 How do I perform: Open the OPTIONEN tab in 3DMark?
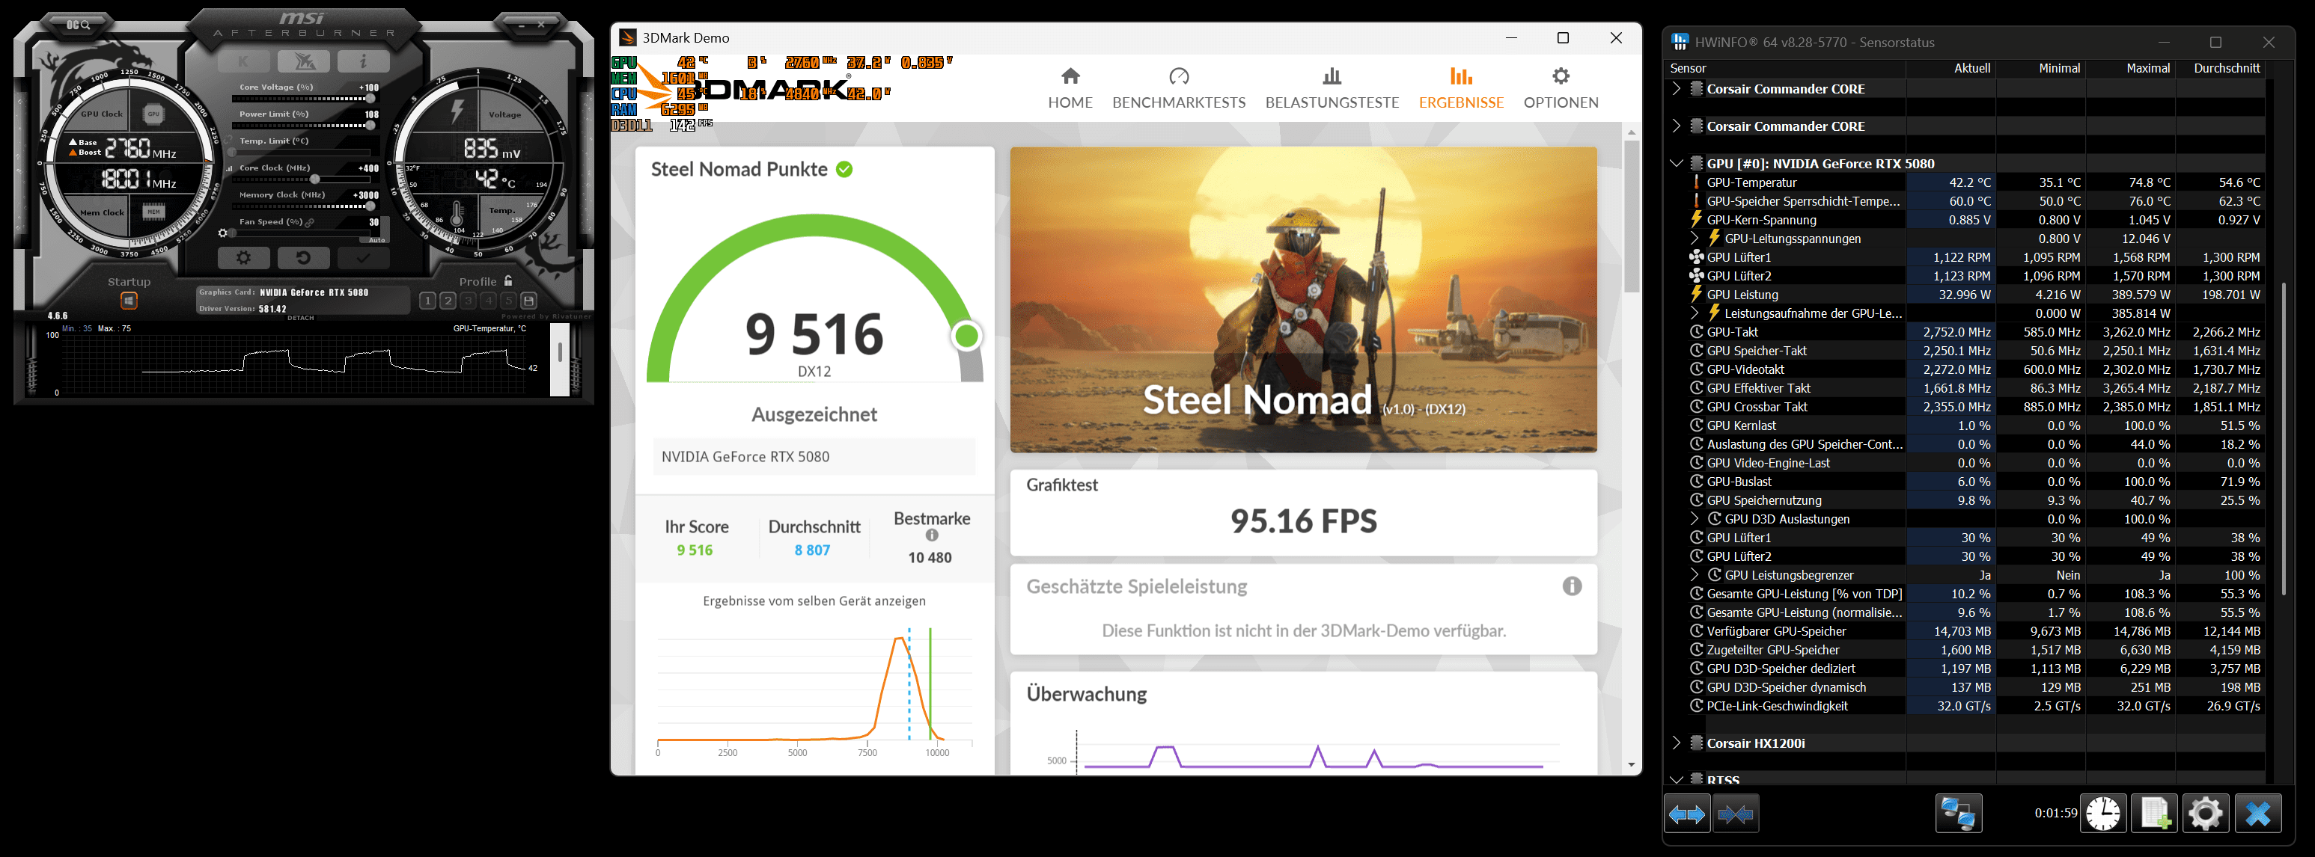click(1560, 88)
